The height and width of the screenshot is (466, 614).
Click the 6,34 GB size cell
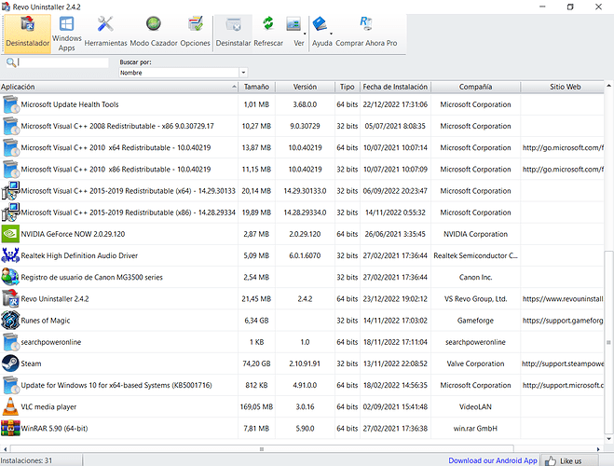(x=256, y=321)
